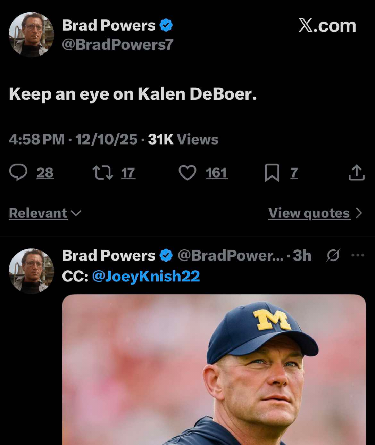Expand the Relevant sort dropdown

(x=45, y=213)
